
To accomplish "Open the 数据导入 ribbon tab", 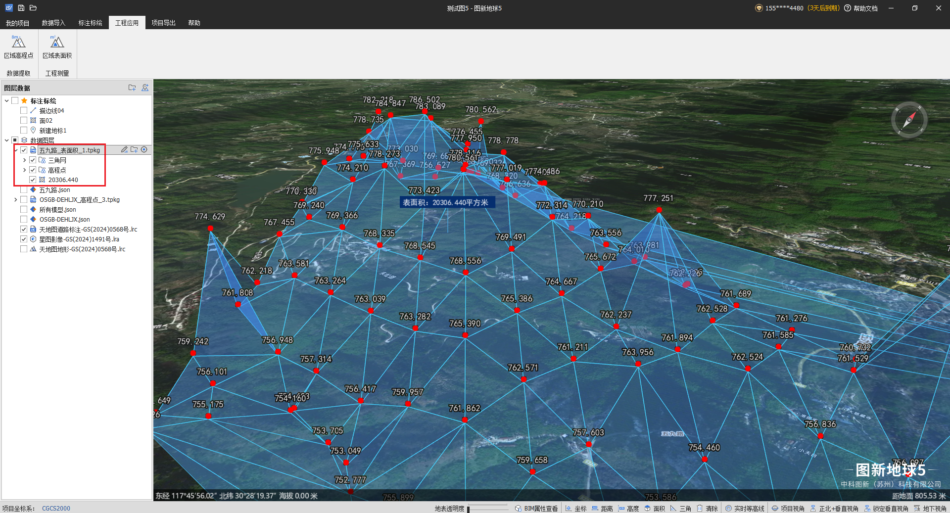I will click(53, 23).
